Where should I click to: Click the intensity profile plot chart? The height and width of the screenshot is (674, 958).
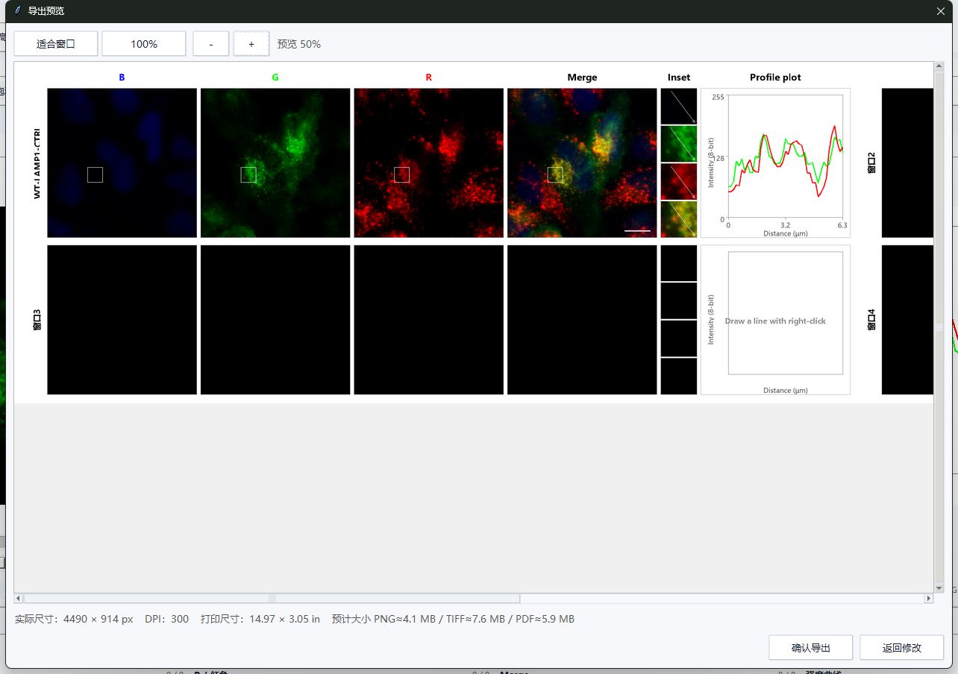point(775,163)
